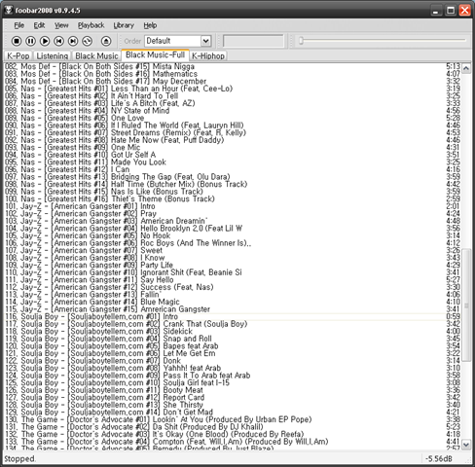The width and height of the screenshot is (475, 467).
Task: Select track 116 Soulja Boy Intro
Action: click(233, 317)
